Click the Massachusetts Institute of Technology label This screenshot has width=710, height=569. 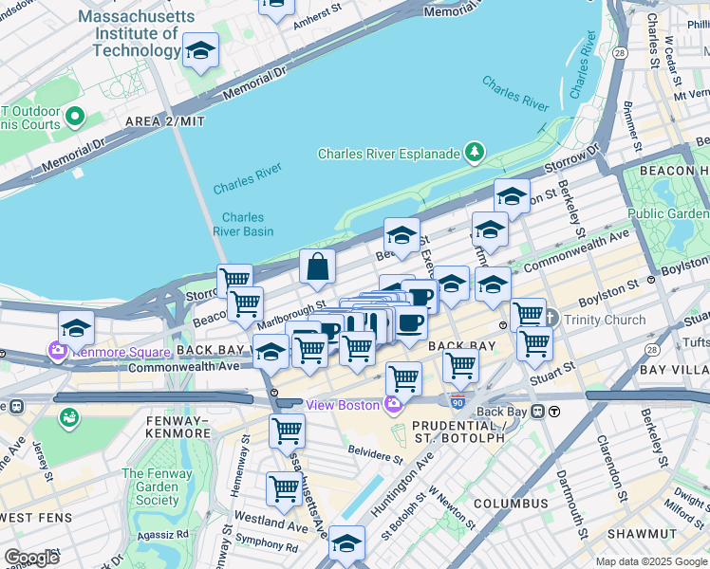(x=137, y=33)
